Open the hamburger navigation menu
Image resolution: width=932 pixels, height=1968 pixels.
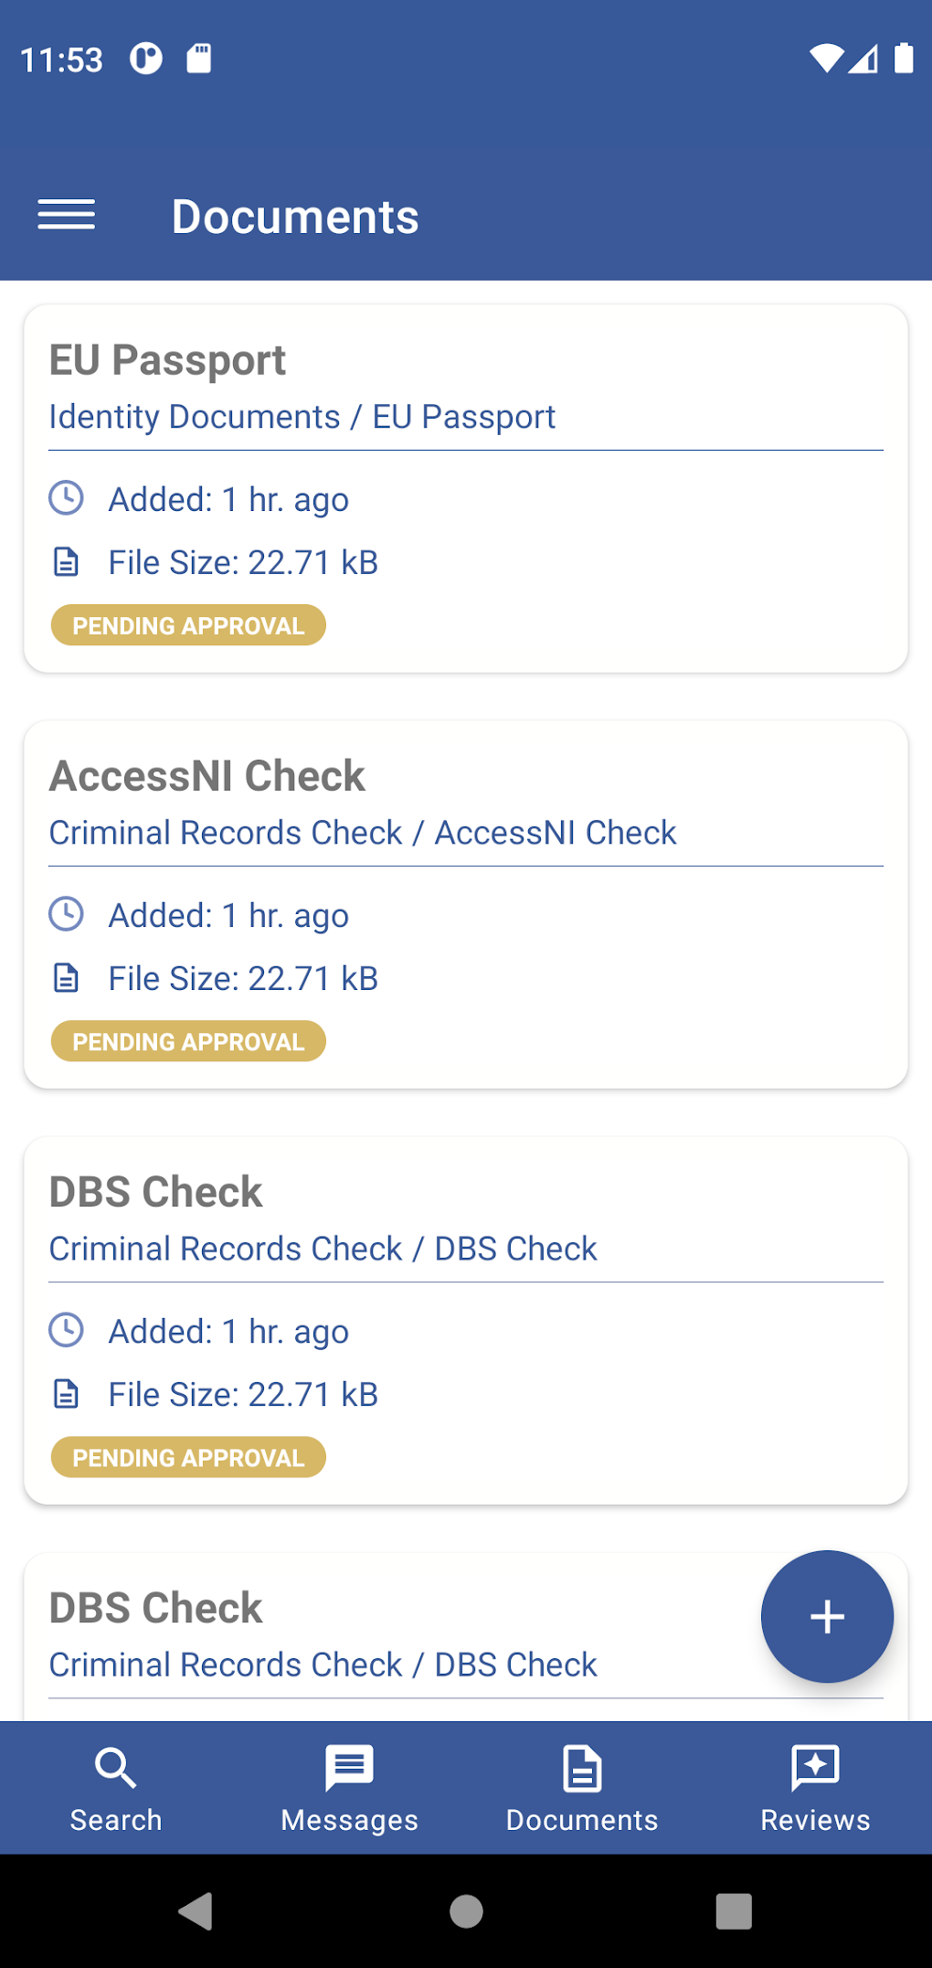[66, 216]
